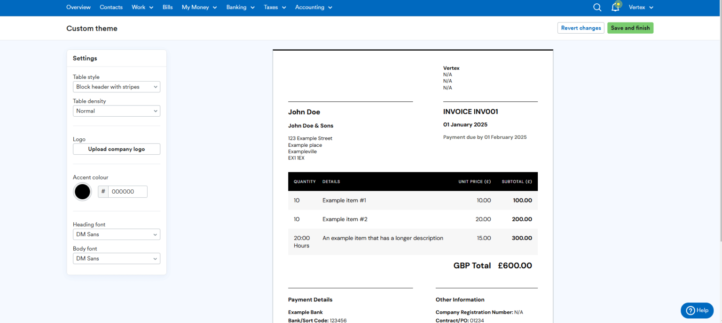The width and height of the screenshot is (722, 323).
Task: Click Revert changes
Action: [581, 28]
